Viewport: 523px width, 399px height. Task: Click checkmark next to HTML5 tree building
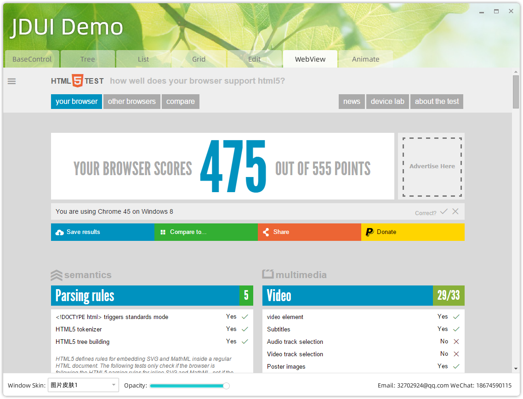245,341
